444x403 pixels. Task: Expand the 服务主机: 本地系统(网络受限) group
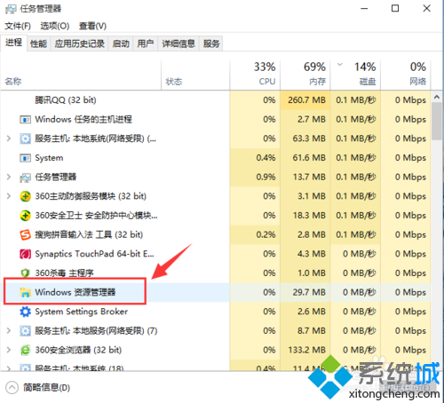pyautogui.click(x=9, y=138)
